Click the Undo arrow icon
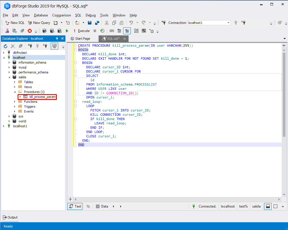The height and width of the screenshot is (230, 288). (x=131, y=23)
